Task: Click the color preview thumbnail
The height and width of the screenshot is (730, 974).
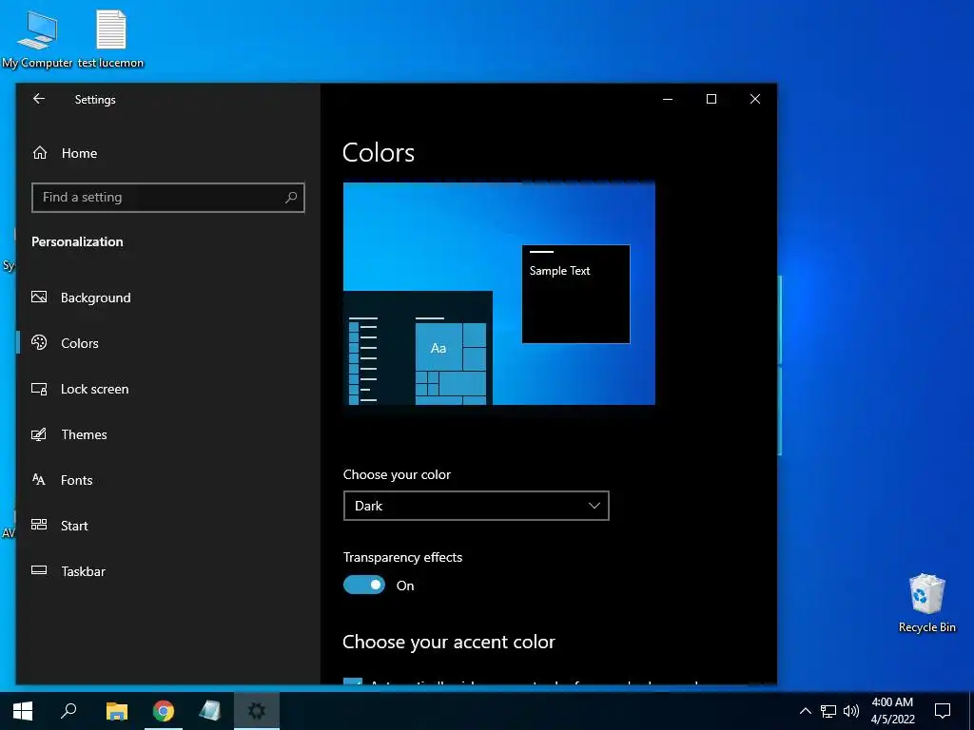Action: point(498,294)
